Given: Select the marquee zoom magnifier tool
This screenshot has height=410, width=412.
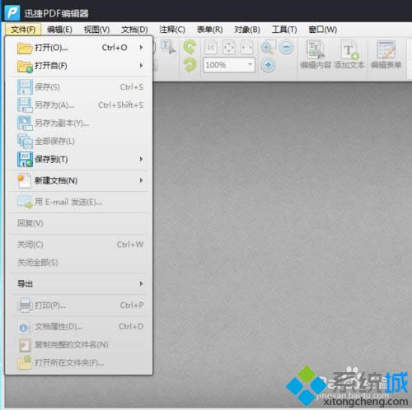Looking at the screenshot, I should 269,47.
